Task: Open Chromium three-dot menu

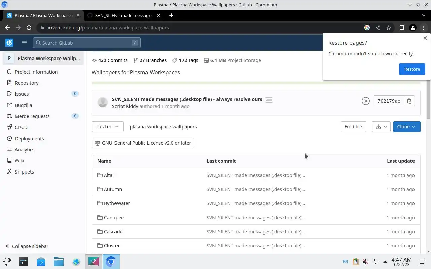Action: [x=424, y=28]
